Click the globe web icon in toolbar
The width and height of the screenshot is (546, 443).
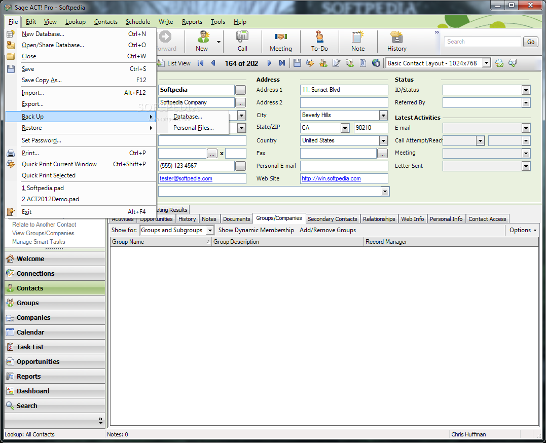pyautogui.click(x=376, y=63)
